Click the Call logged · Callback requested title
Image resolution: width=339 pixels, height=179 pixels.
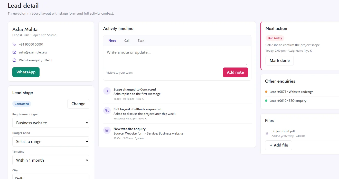pos(137,109)
